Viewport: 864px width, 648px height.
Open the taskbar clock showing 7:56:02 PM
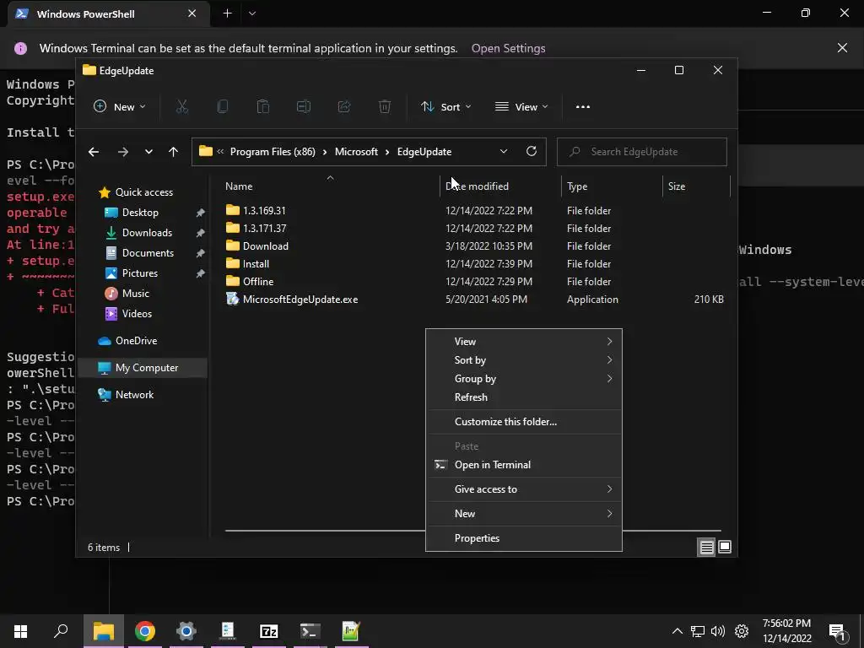[x=787, y=631]
